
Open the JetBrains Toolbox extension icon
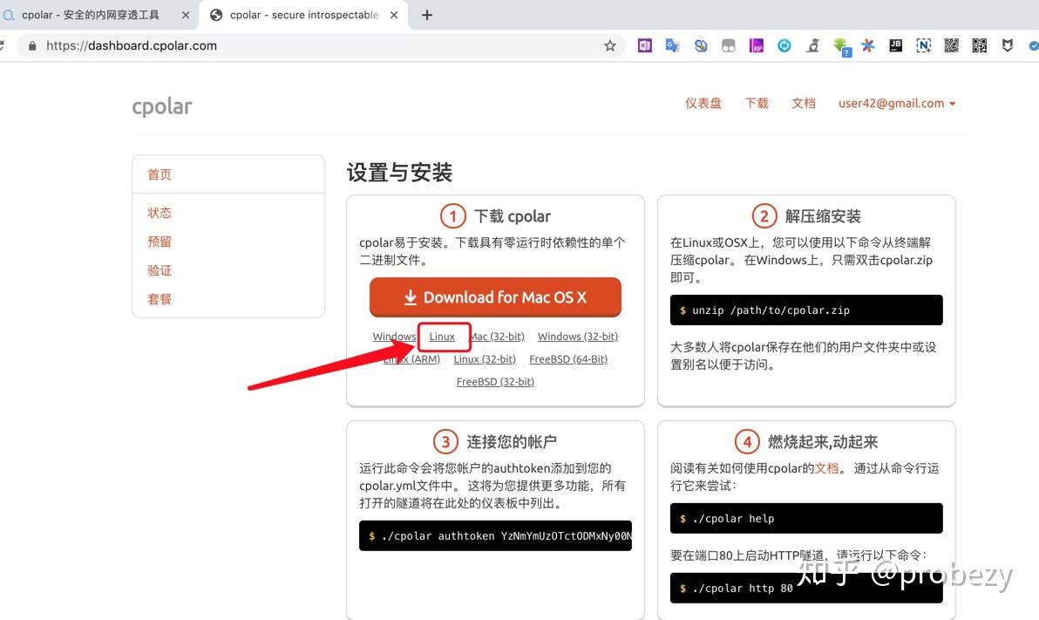tap(895, 45)
